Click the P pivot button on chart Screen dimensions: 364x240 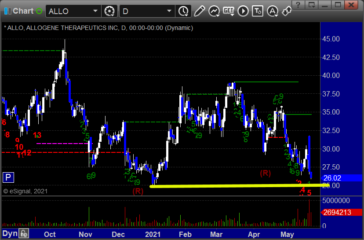coord(8,177)
